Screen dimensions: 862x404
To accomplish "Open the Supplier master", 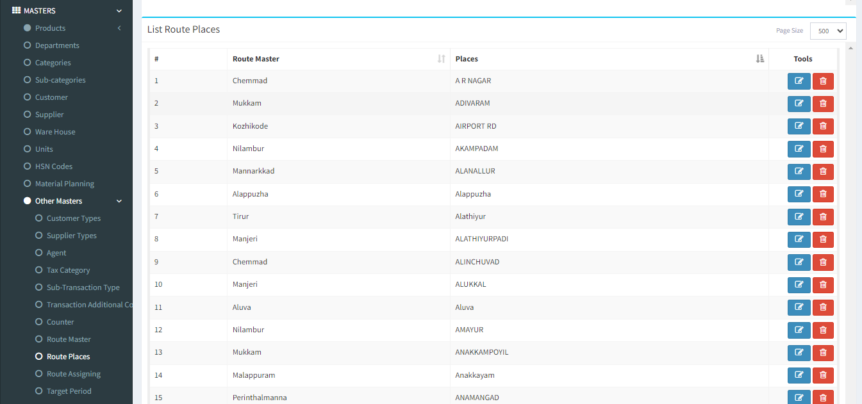I will point(49,115).
